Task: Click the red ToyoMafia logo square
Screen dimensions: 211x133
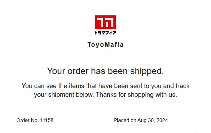Action: click(x=105, y=22)
